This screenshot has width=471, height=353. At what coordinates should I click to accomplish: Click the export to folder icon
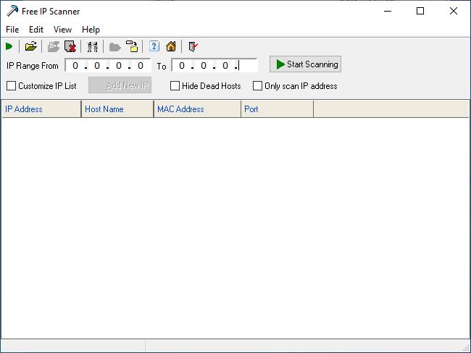tap(132, 46)
